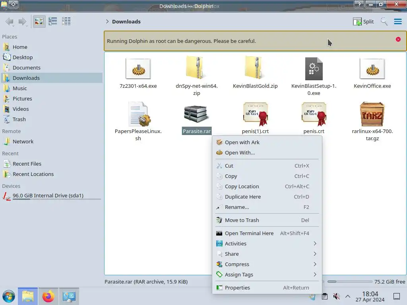Viewport: 407px width, 305px height.
Task: Choose Move to Trash
Action: coord(267,220)
